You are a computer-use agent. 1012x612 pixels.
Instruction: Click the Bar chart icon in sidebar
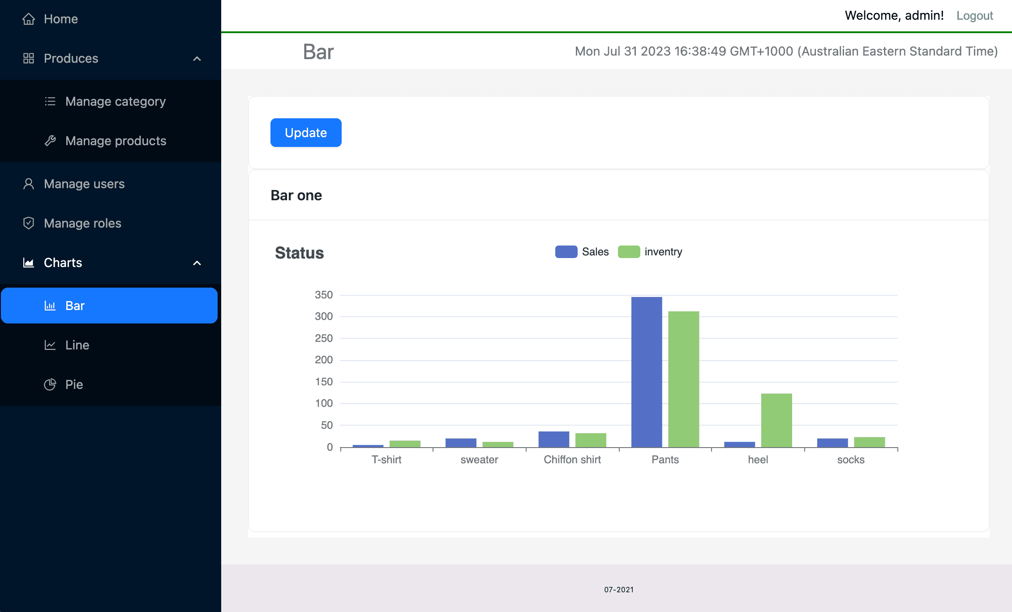click(x=50, y=305)
